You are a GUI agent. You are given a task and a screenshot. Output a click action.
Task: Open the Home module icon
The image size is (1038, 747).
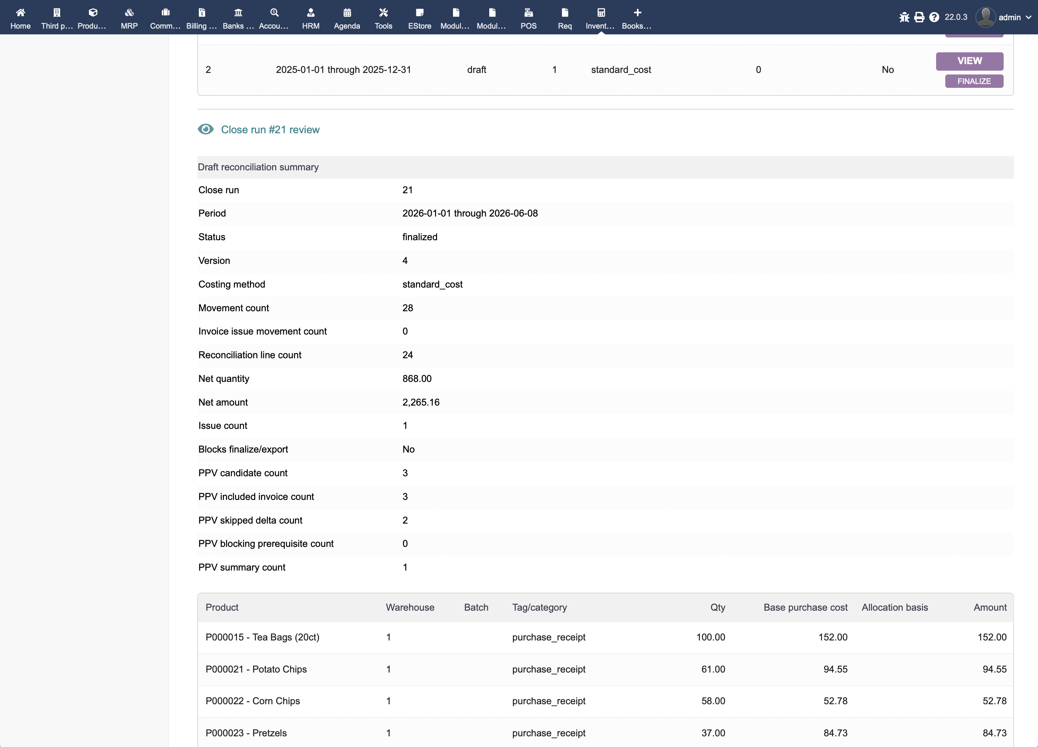(x=20, y=12)
